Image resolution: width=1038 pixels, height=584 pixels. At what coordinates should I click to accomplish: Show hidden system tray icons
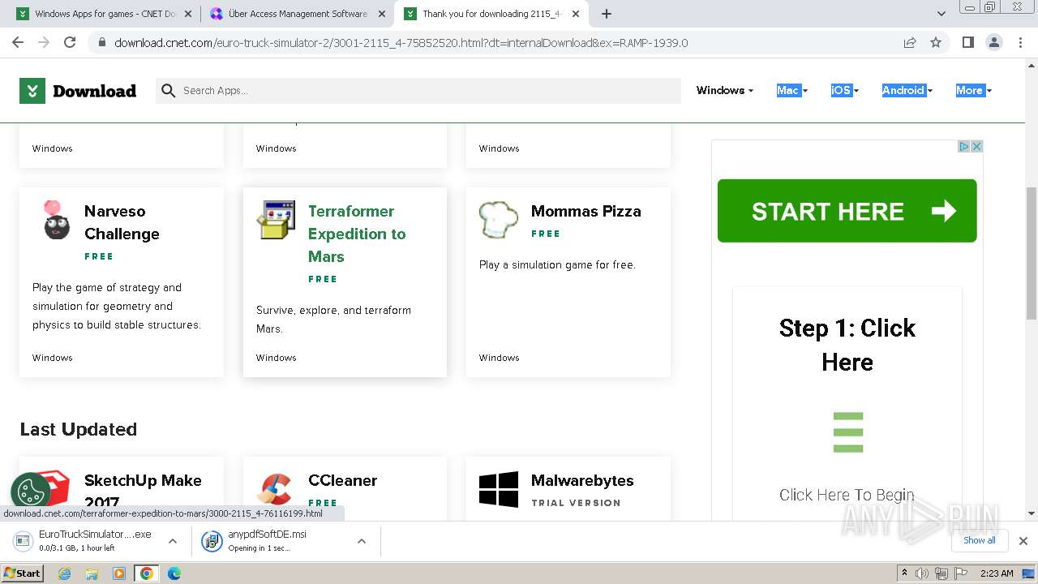pyautogui.click(x=904, y=573)
